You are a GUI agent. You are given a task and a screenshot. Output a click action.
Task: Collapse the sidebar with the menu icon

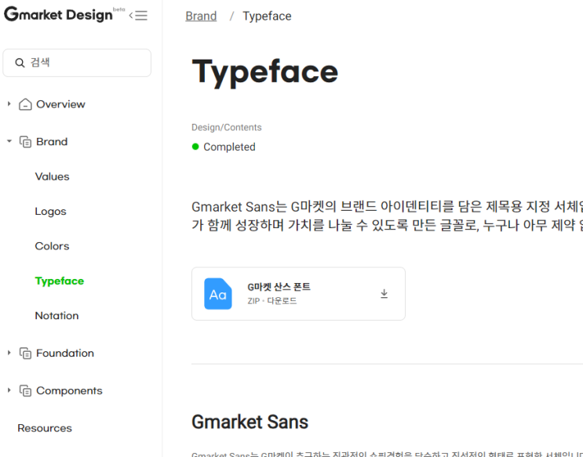tap(138, 15)
